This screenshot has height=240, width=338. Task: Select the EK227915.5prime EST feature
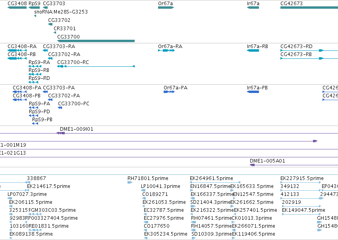301,182
